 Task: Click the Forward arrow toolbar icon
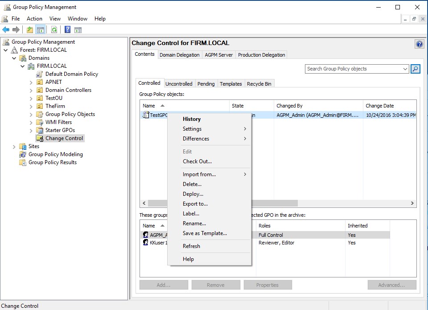pos(16,30)
